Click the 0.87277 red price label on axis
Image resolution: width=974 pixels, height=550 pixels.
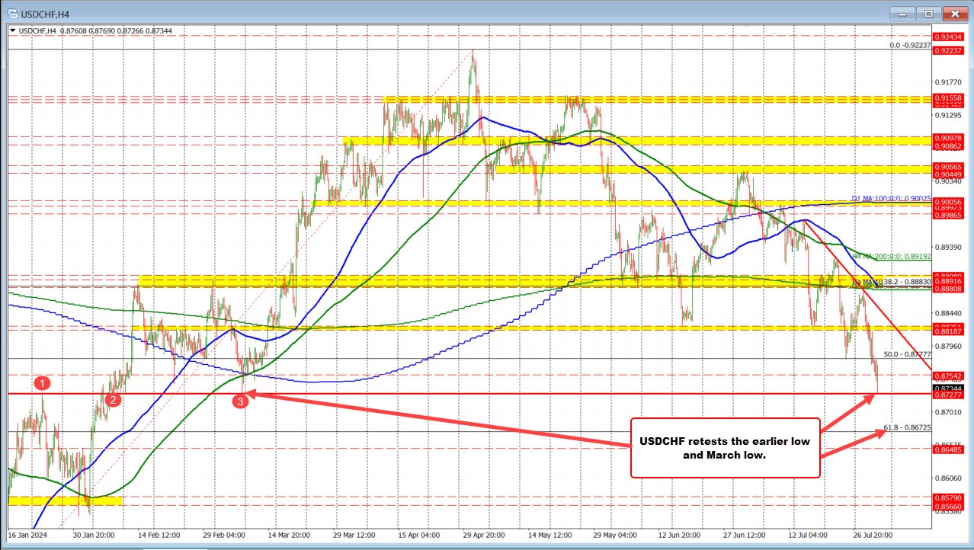coord(947,395)
